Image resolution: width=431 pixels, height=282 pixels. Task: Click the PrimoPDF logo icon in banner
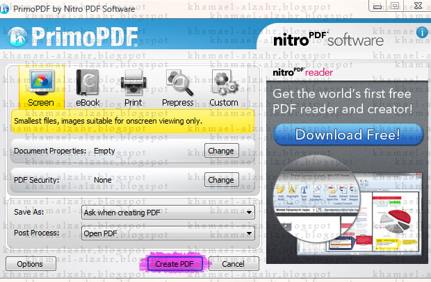pos(17,37)
